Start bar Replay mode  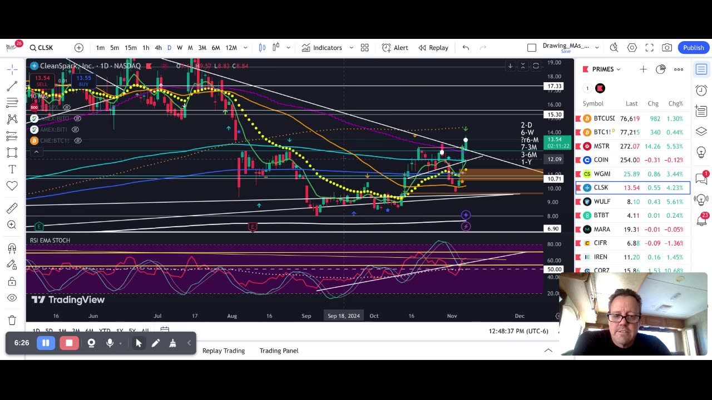click(433, 48)
